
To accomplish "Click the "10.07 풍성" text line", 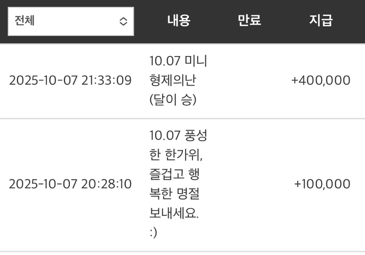I will pyautogui.click(x=178, y=135).
